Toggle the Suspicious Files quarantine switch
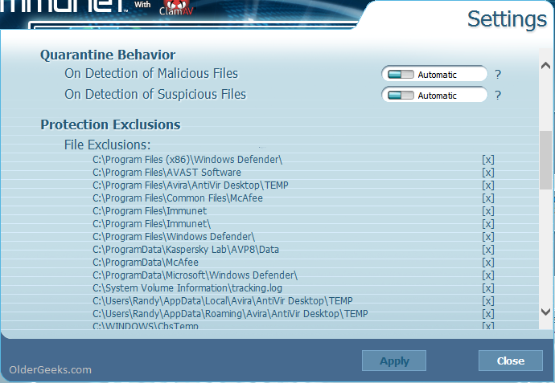This screenshot has width=555, height=383. pyautogui.click(x=401, y=96)
